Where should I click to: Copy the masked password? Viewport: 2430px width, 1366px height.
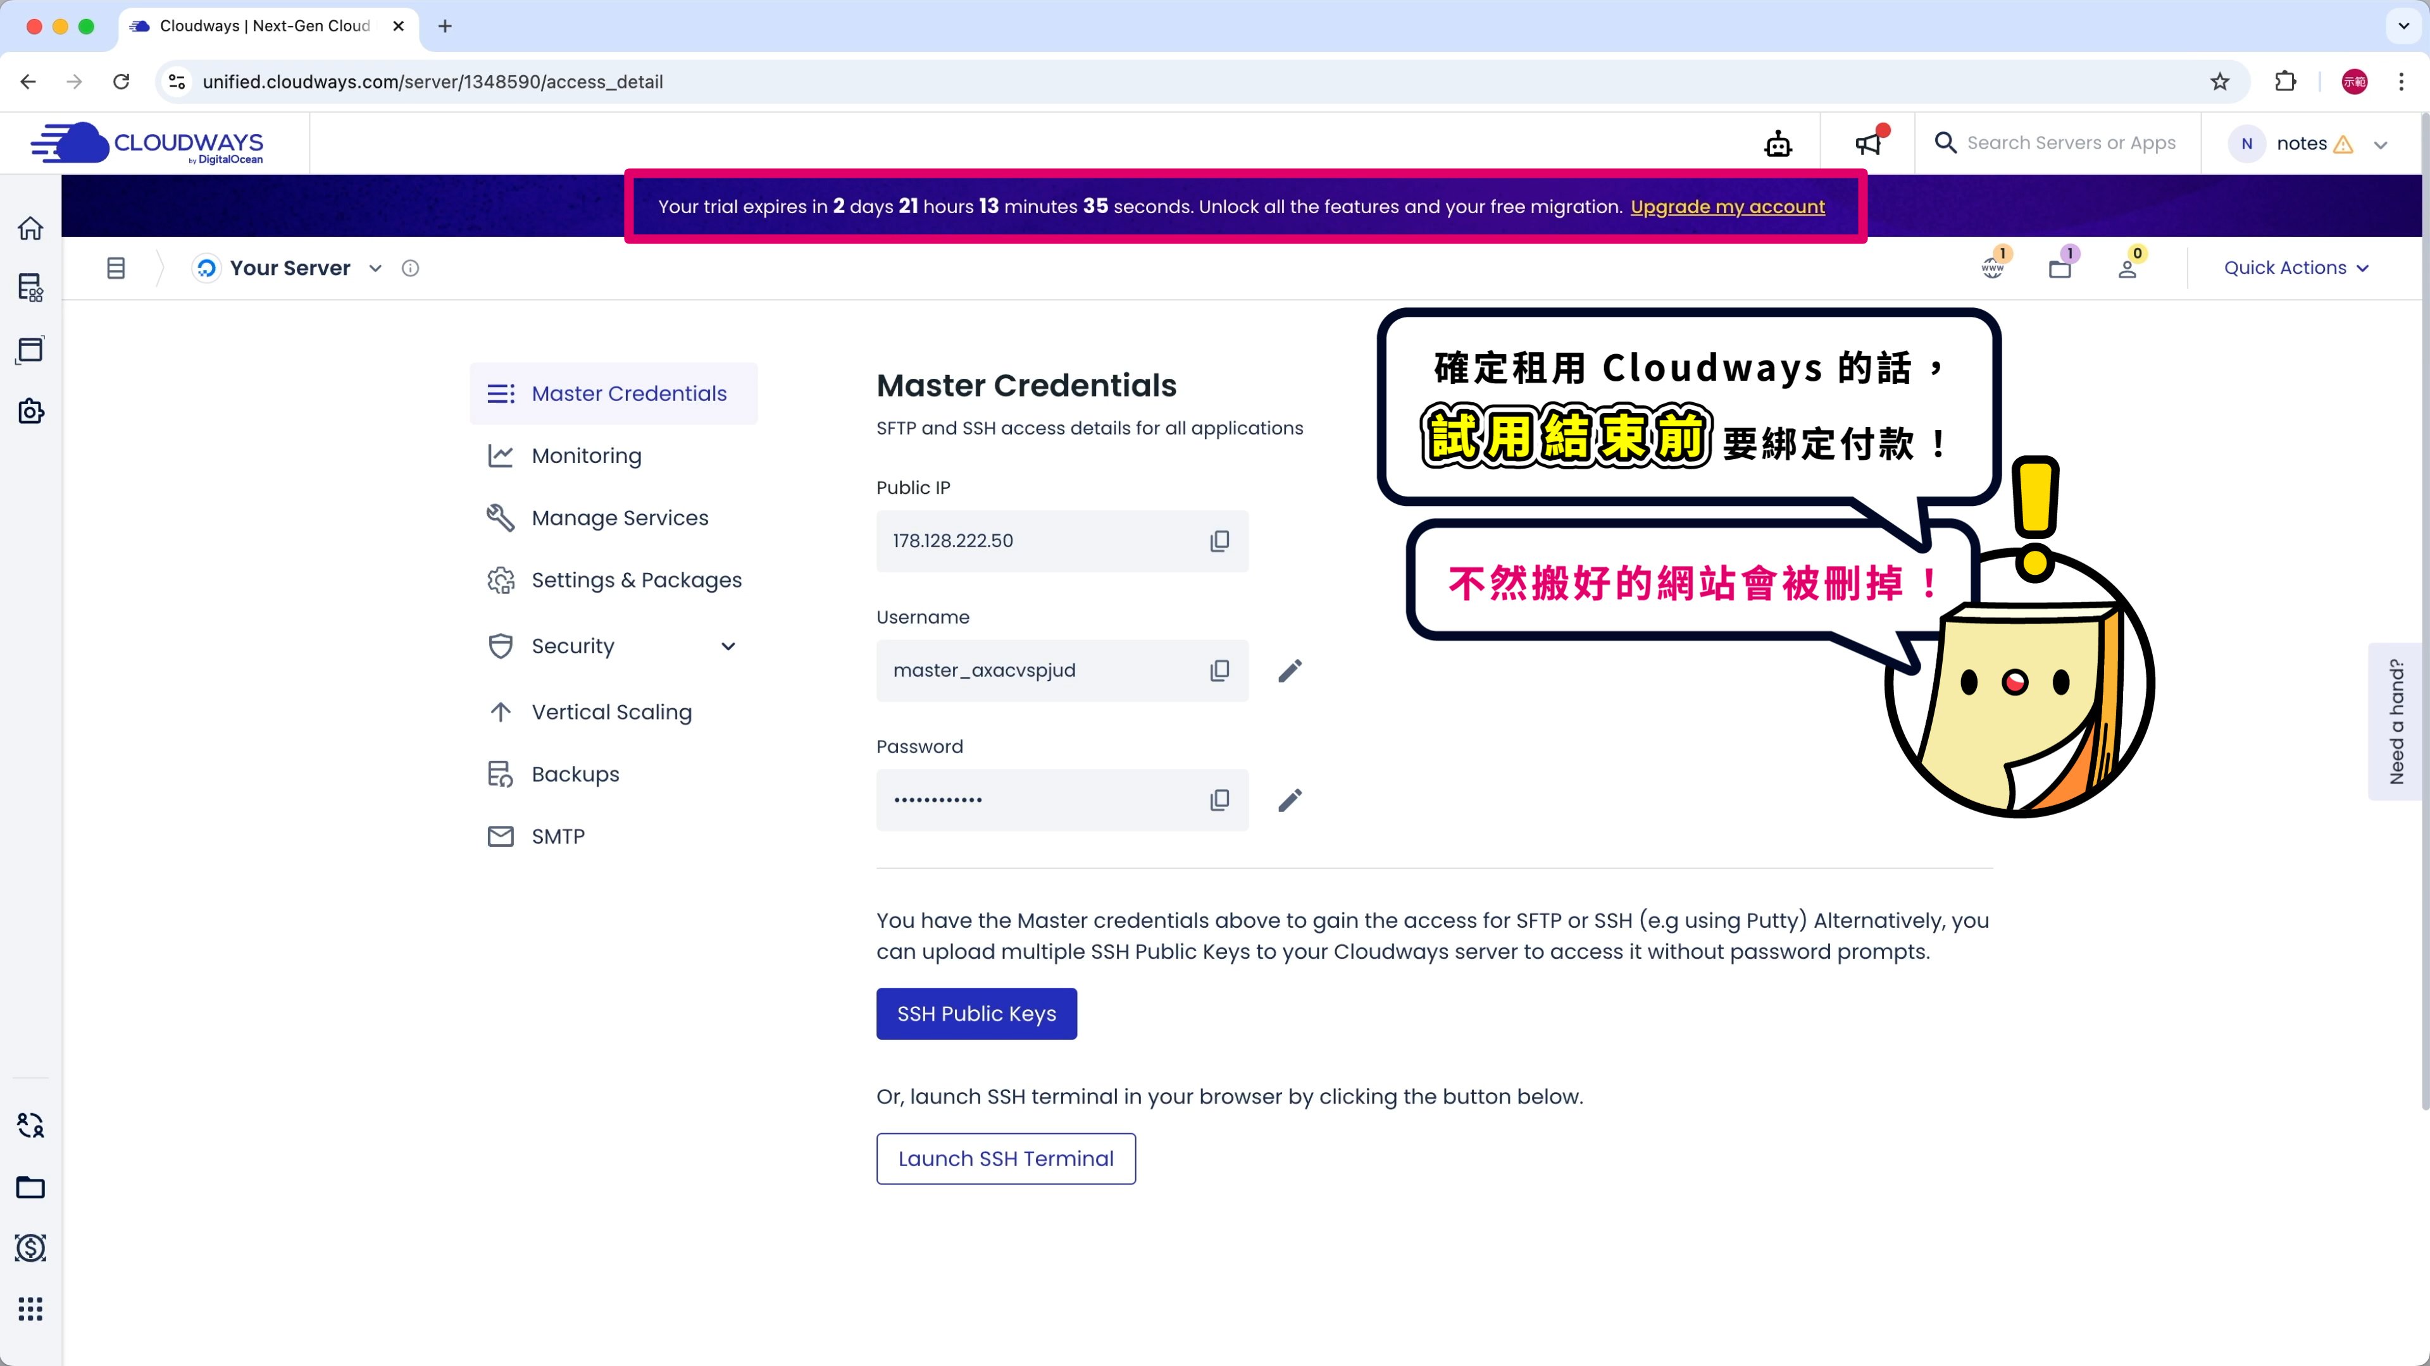click(1219, 799)
